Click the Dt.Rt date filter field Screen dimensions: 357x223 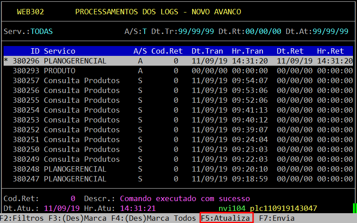[263, 31]
